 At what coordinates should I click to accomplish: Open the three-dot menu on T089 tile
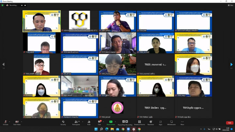[x=172, y=34]
